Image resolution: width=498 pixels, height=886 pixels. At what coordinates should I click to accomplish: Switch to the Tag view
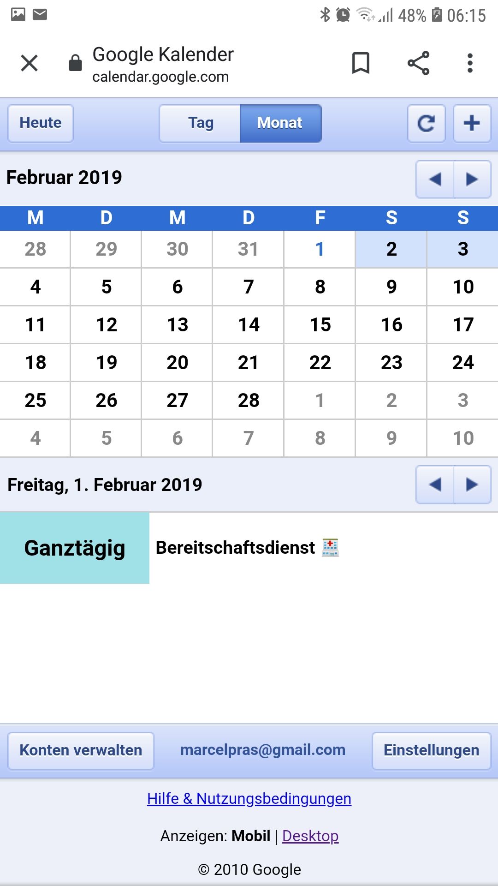pos(200,123)
